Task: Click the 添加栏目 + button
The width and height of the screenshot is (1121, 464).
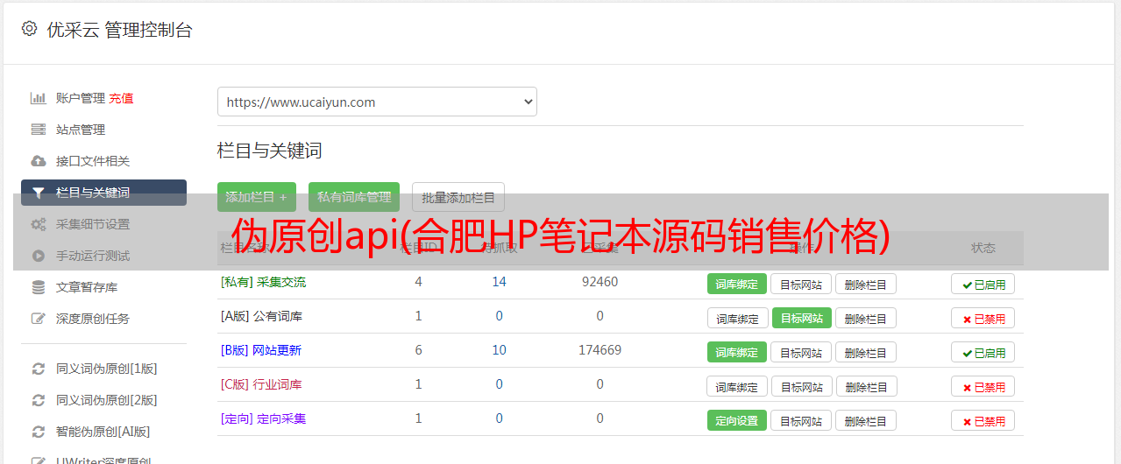Action: tap(257, 197)
